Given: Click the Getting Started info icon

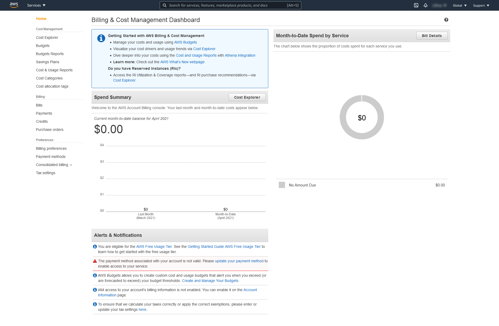Looking at the screenshot, I should (101, 38).
